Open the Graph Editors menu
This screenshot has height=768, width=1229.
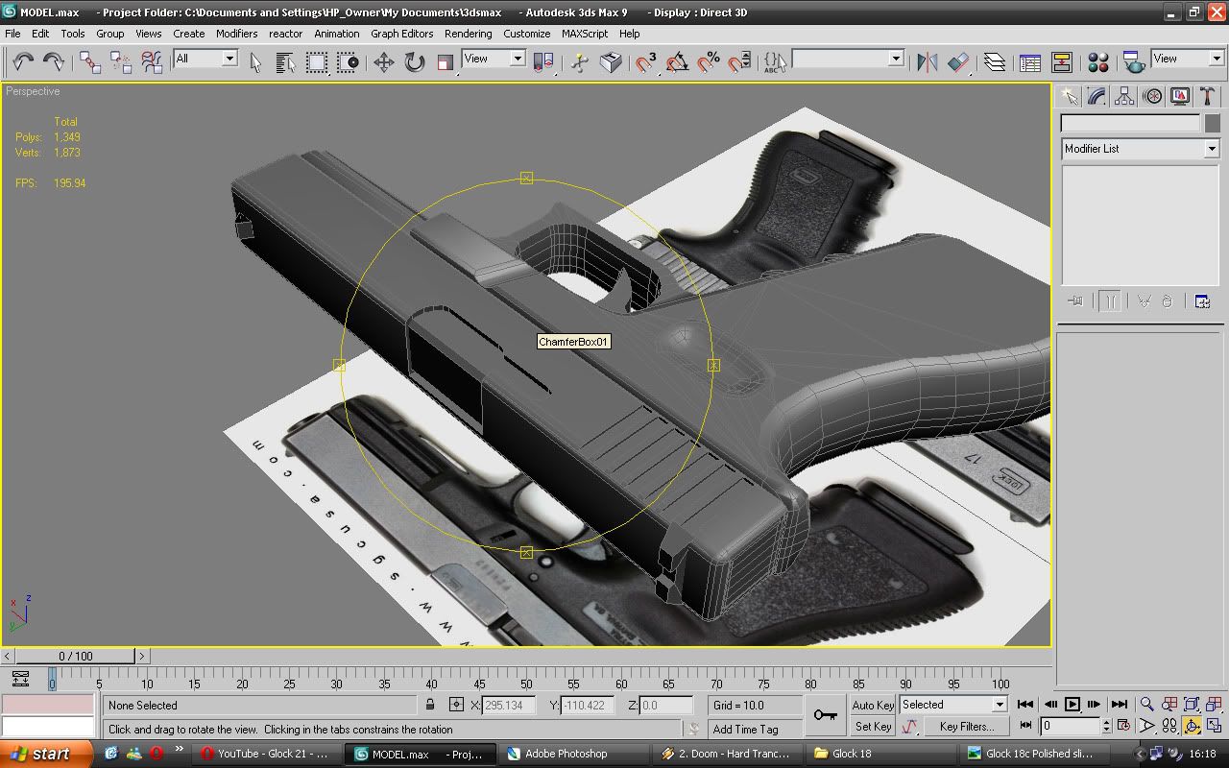tap(401, 34)
